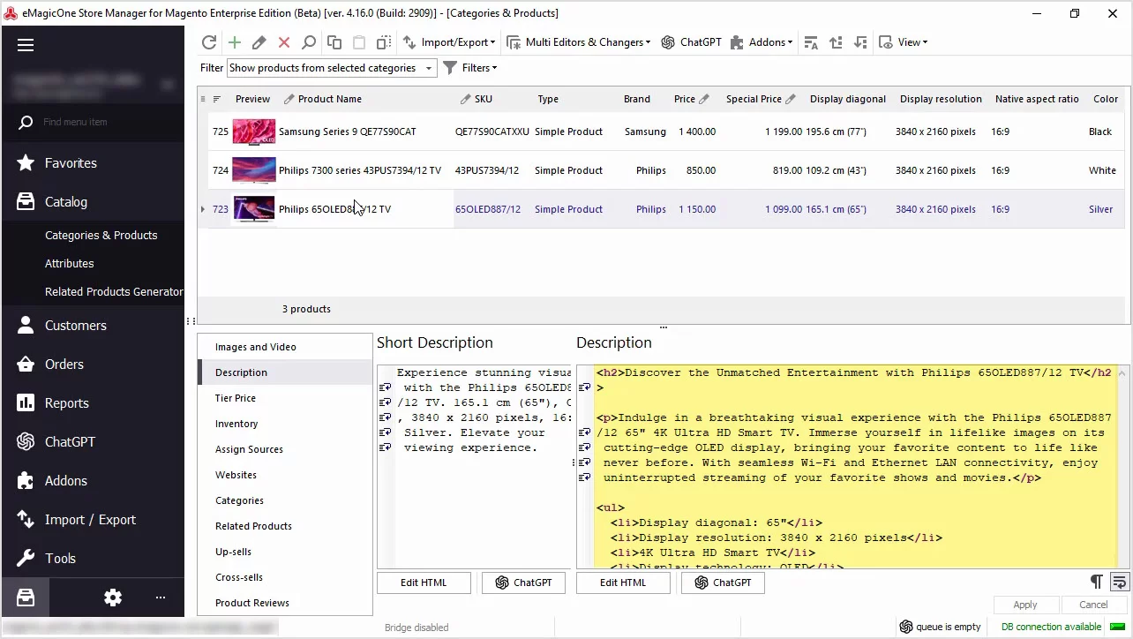1133x639 pixels.
Task: Sort by Product Name column
Action: tap(329, 99)
